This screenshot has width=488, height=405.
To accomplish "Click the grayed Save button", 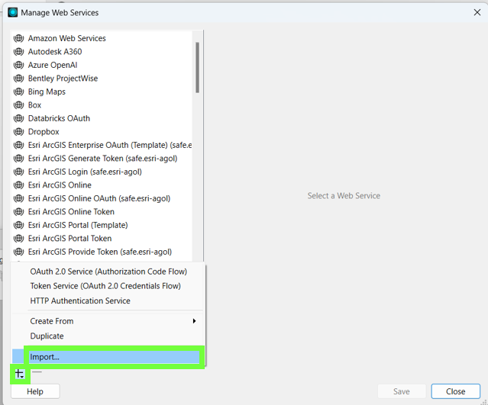I will [x=402, y=391].
